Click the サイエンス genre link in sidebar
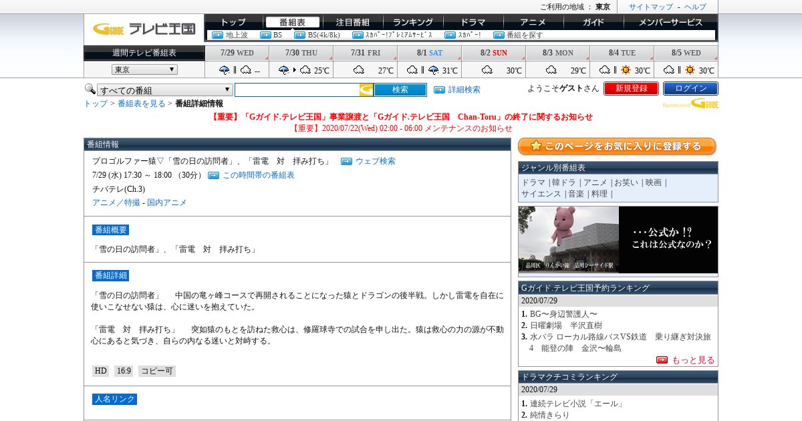 click(541, 194)
